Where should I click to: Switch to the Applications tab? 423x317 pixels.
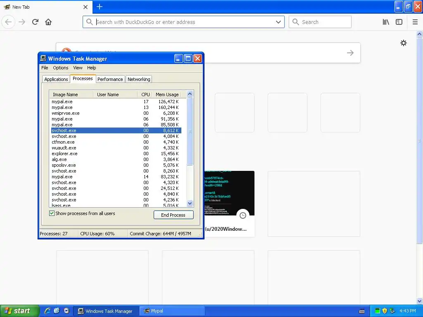(x=56, y=79)
